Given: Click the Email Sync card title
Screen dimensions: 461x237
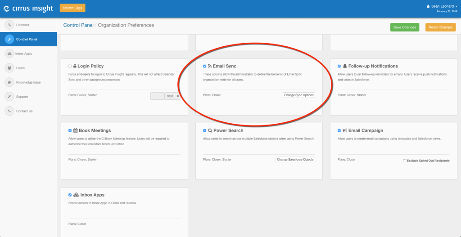Looking at the screenshot, I should pyautogui.click(x=224, y=66).
